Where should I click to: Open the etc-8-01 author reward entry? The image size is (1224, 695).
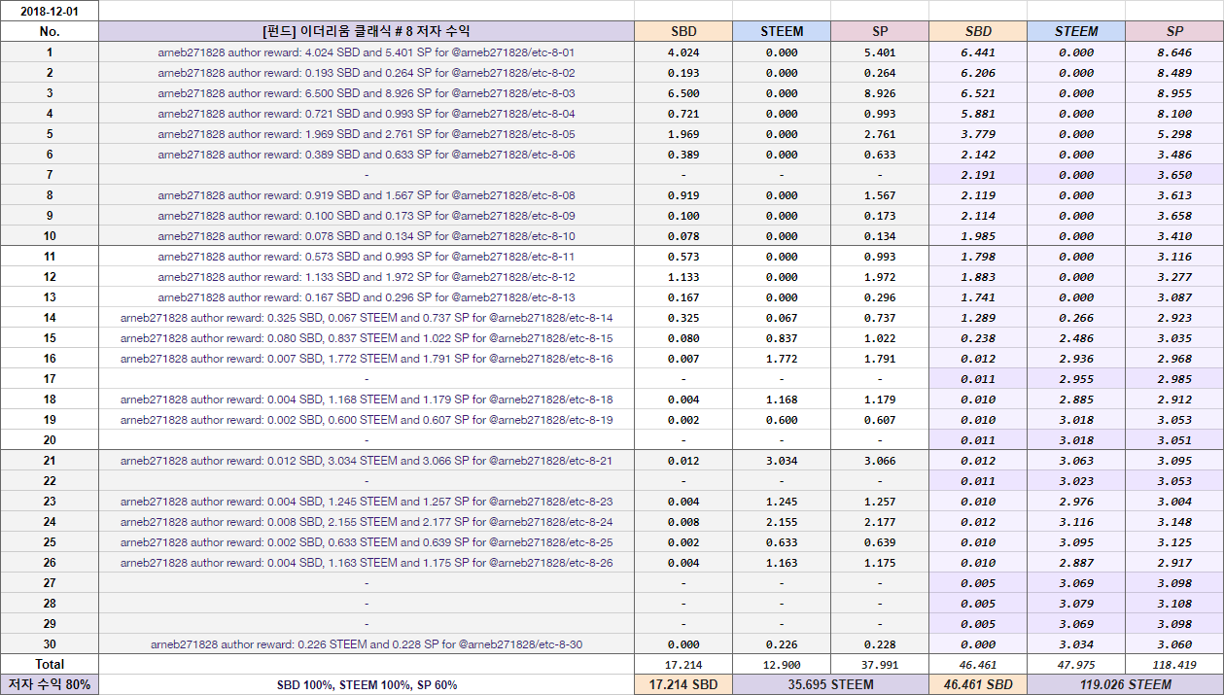click(x=367, y=52)
